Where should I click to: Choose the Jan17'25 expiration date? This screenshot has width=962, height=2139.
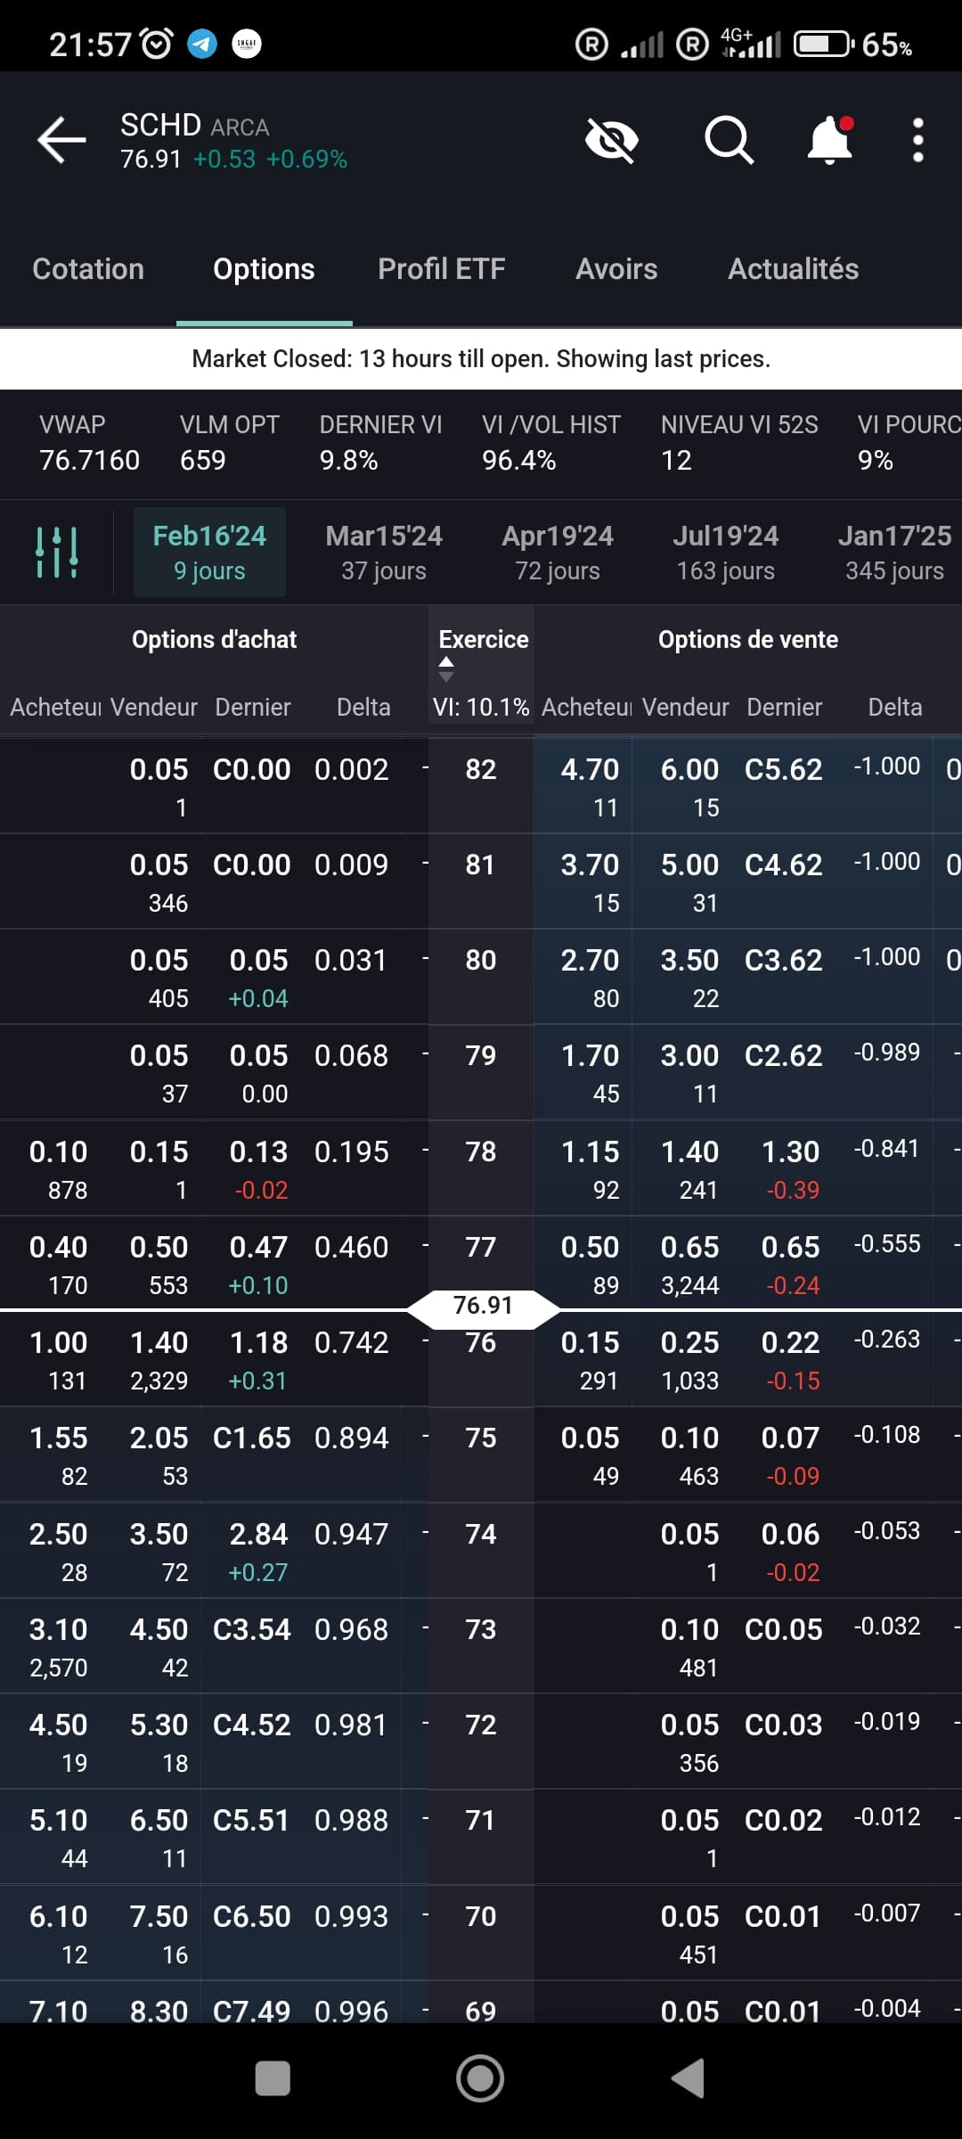coord(894,553)
